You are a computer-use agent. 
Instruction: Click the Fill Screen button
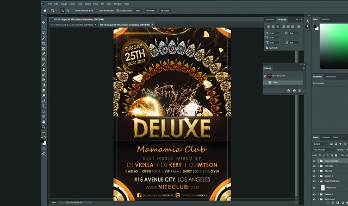[165, 11]
